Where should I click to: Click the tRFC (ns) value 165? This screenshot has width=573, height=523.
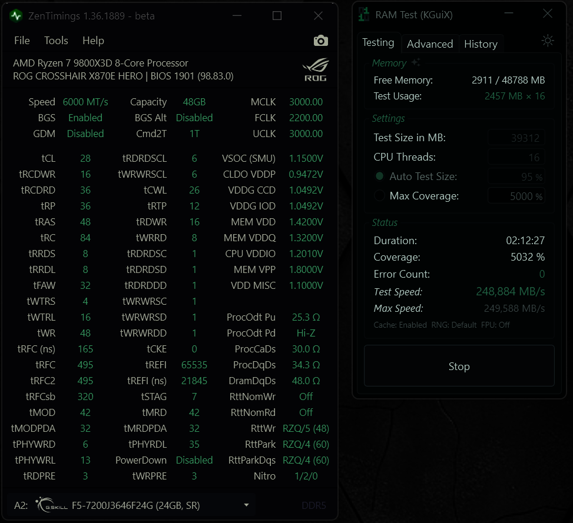[85, 349]
